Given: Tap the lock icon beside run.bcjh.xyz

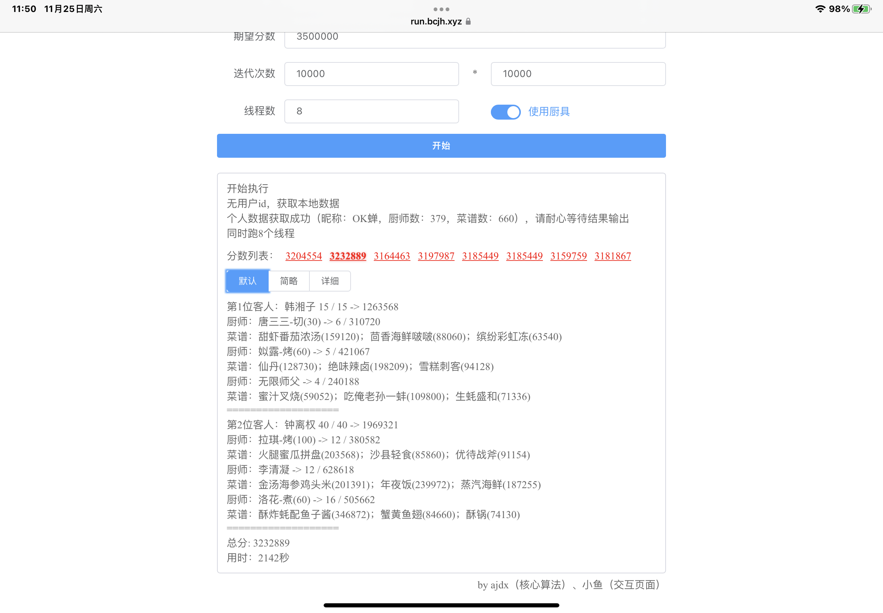Looking at the screenshot, I should click(468, 22).
